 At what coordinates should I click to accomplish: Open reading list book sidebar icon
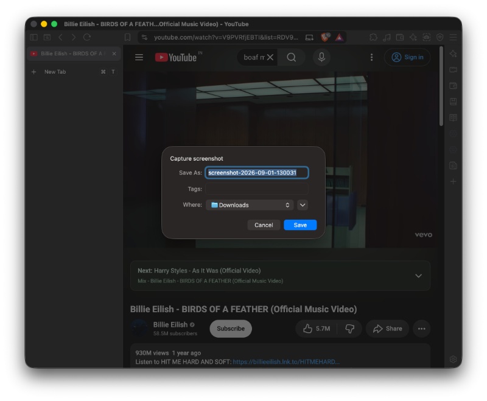point(453,117)
